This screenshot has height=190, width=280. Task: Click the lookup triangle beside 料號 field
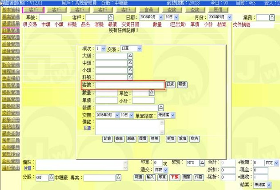tap(130, 77)
